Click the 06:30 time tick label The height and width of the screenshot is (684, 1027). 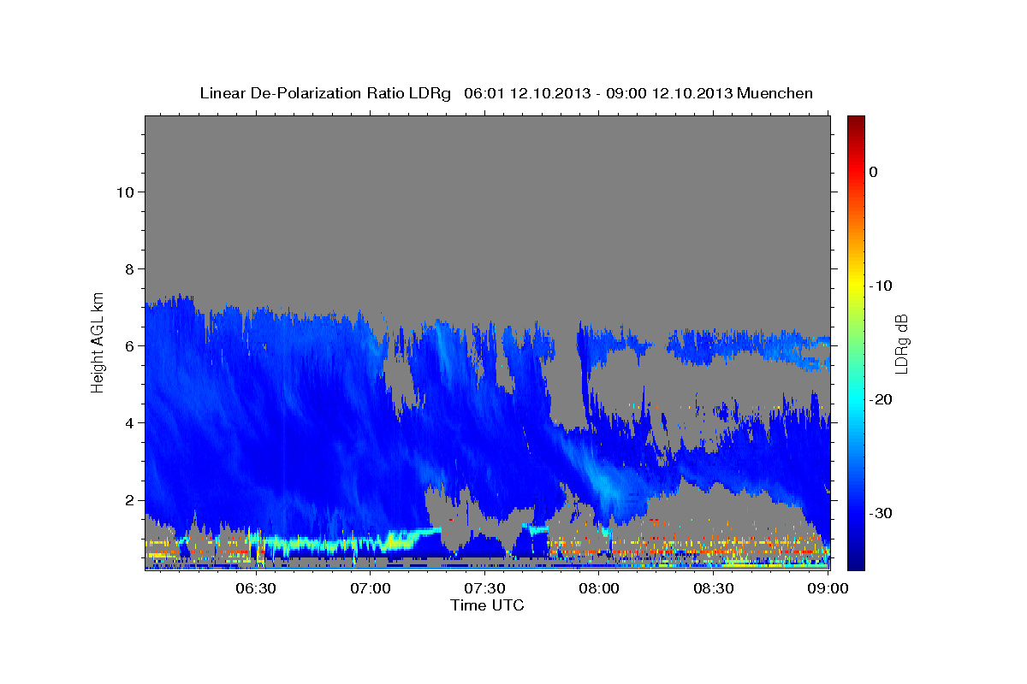point(255,588)
